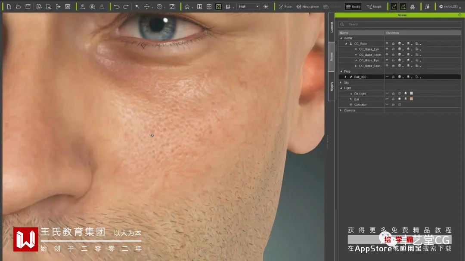Toggle visibility eye of CC_Base
Screen dimensions: 465x261
(x=387, y=43)
